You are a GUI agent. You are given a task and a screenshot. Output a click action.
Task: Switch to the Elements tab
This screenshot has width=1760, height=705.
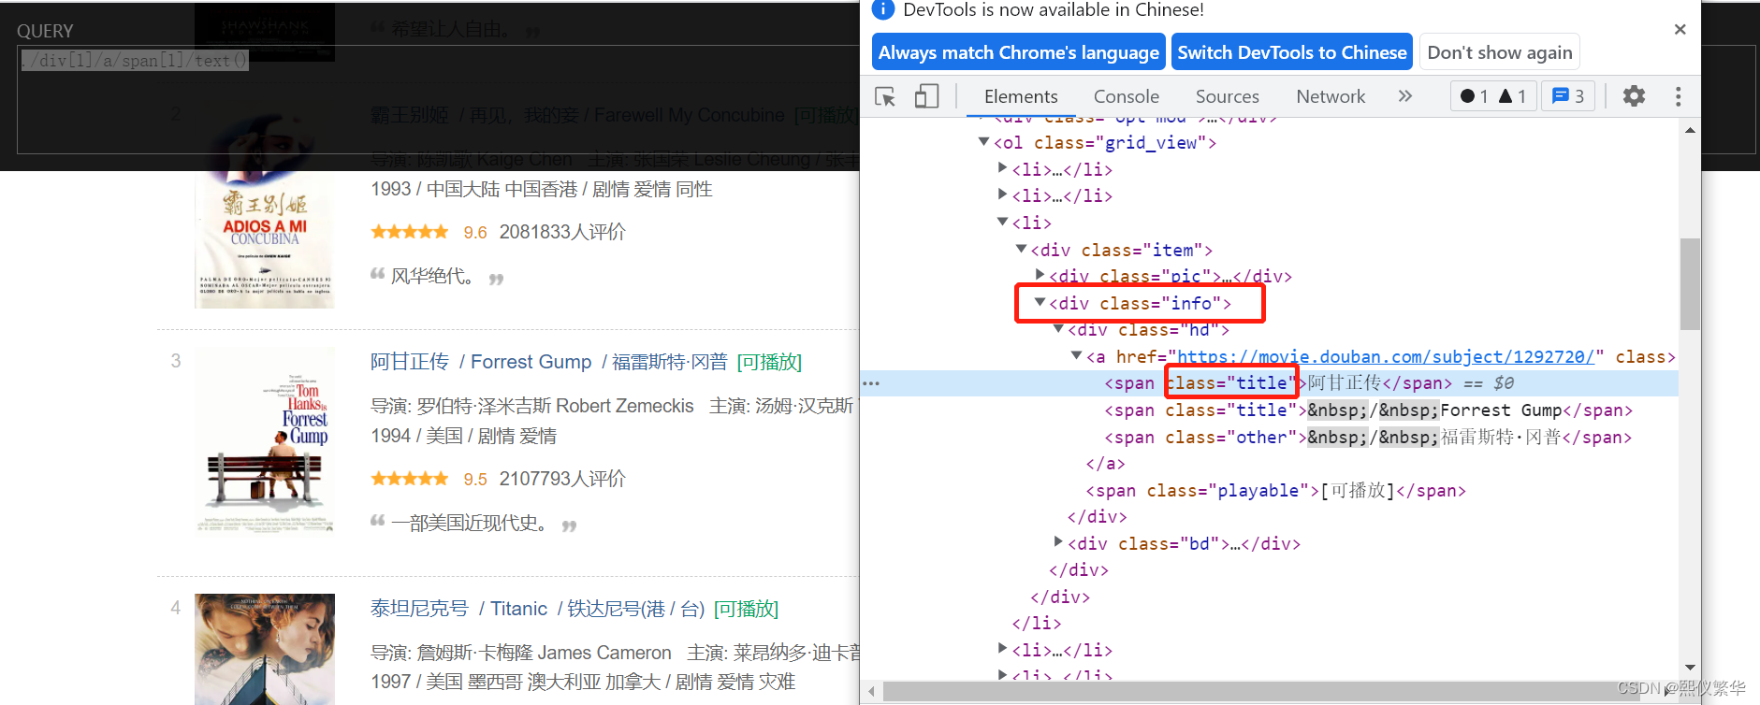tap(1021, 96)
